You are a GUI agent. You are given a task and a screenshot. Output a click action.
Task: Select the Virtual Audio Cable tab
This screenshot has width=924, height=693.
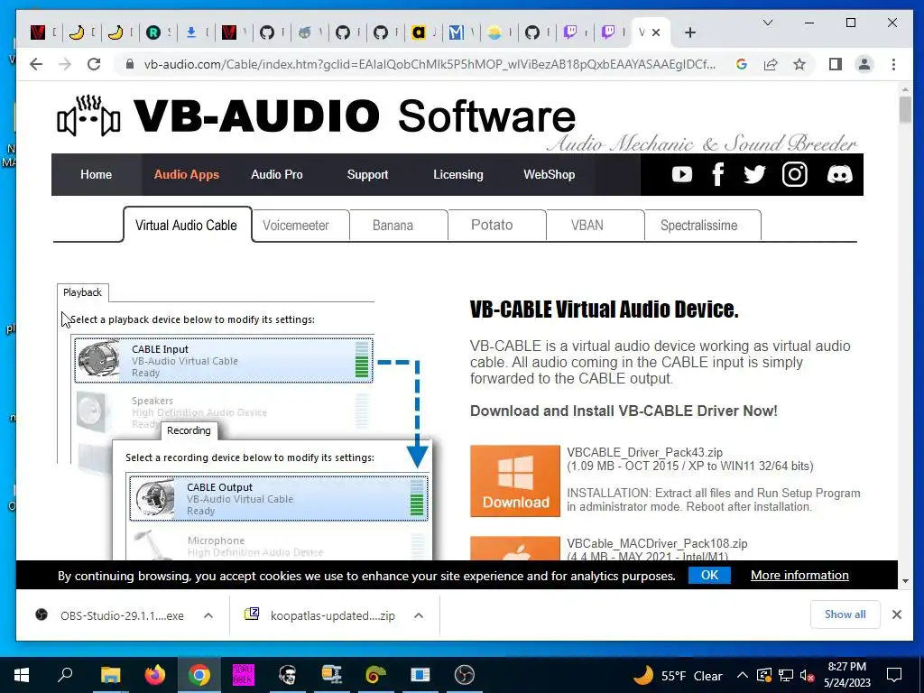(188, 225)
